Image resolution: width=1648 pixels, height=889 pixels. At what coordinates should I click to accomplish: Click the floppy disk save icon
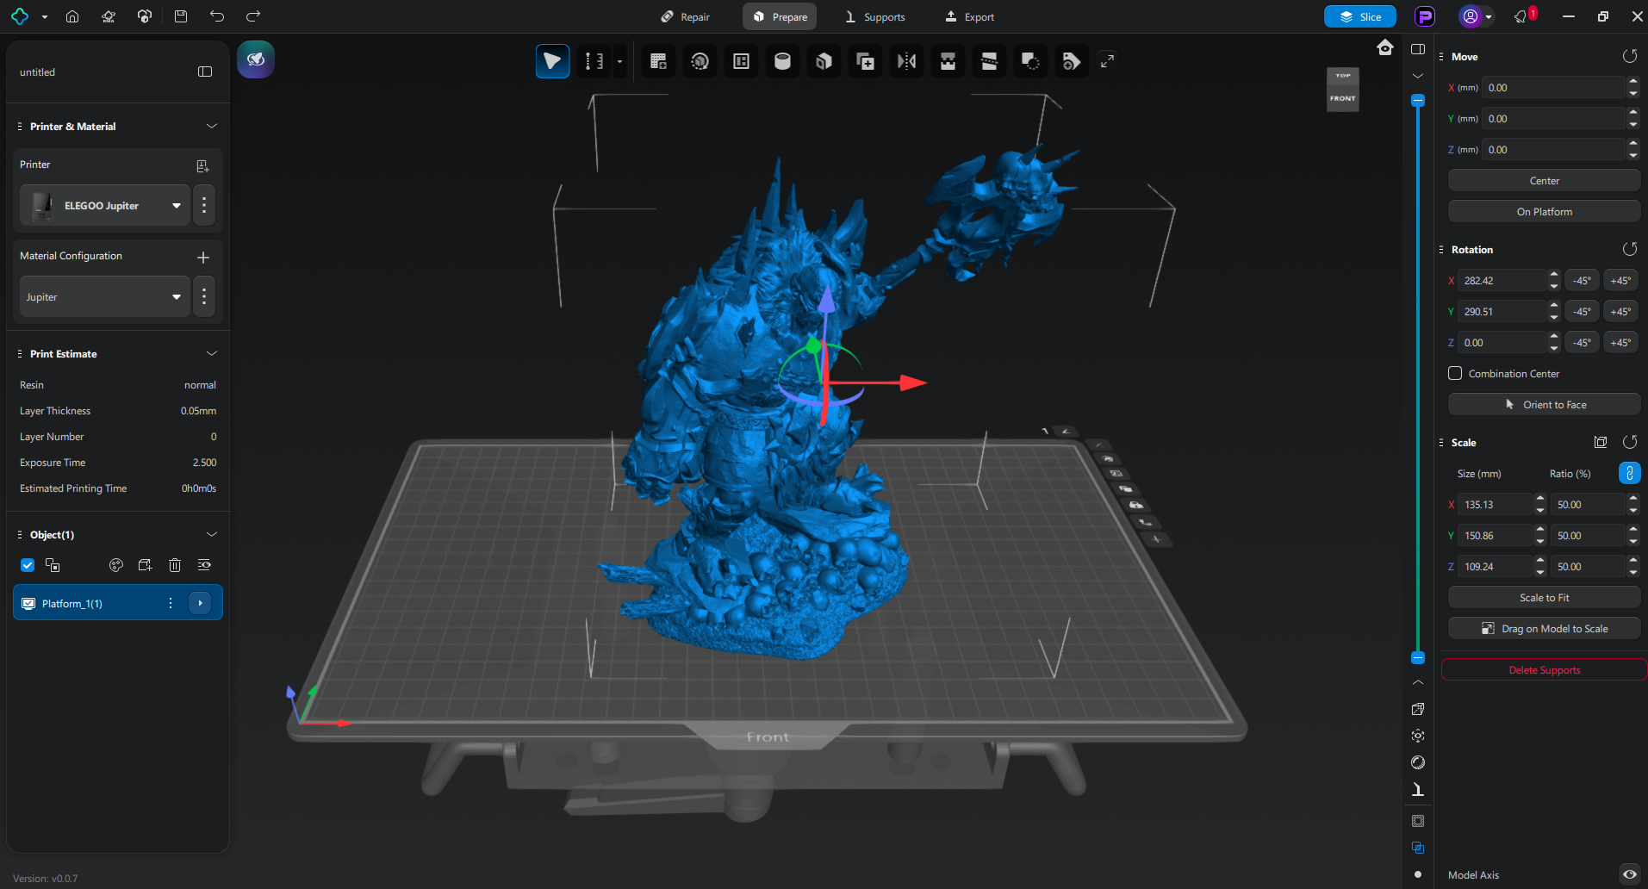pos(181,16)
